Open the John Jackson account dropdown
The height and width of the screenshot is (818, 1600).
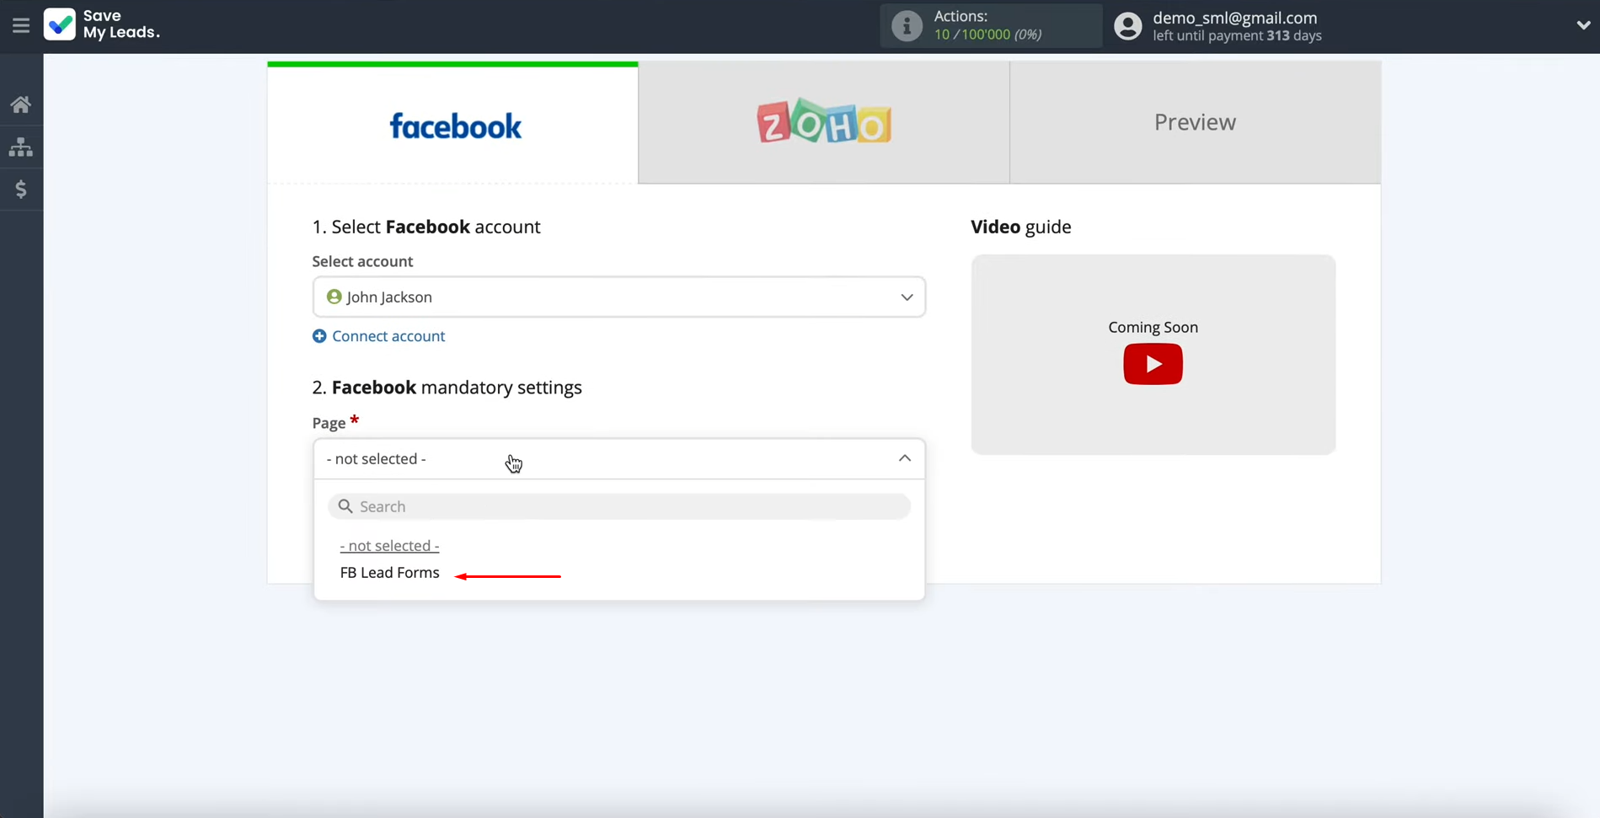click(x=618, y=297)
